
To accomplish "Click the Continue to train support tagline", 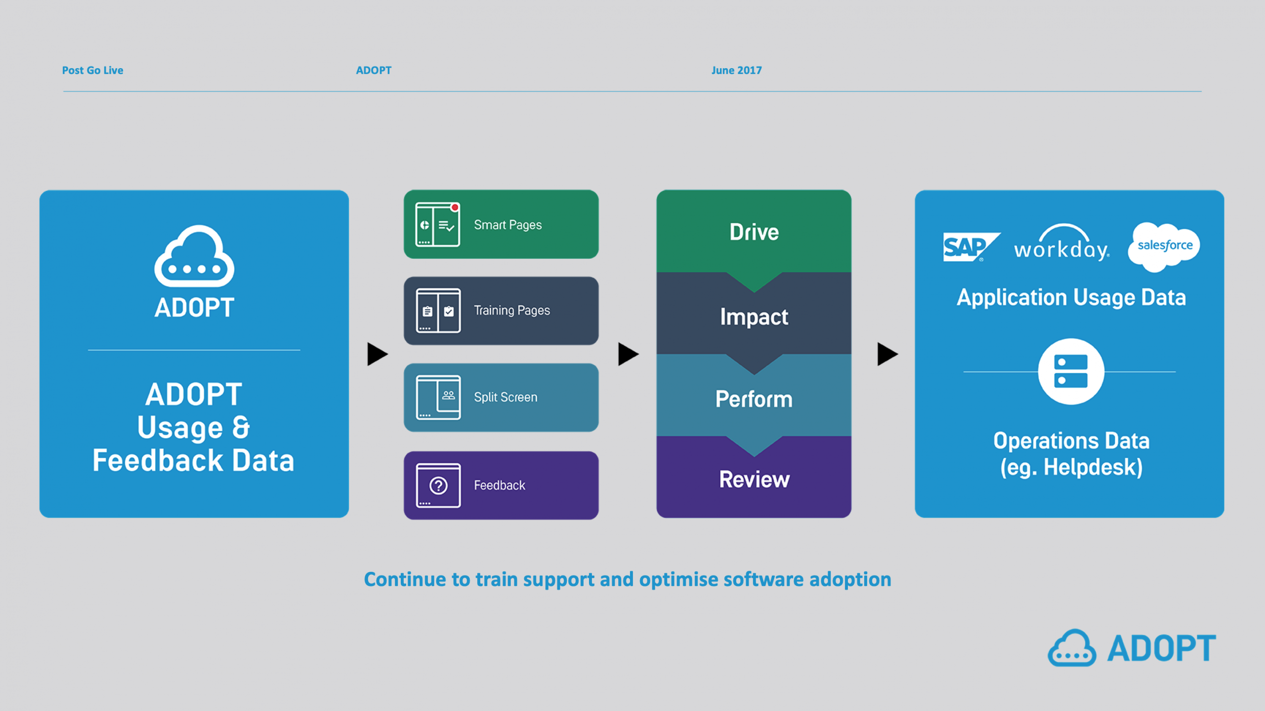I will tap(628, 579).
